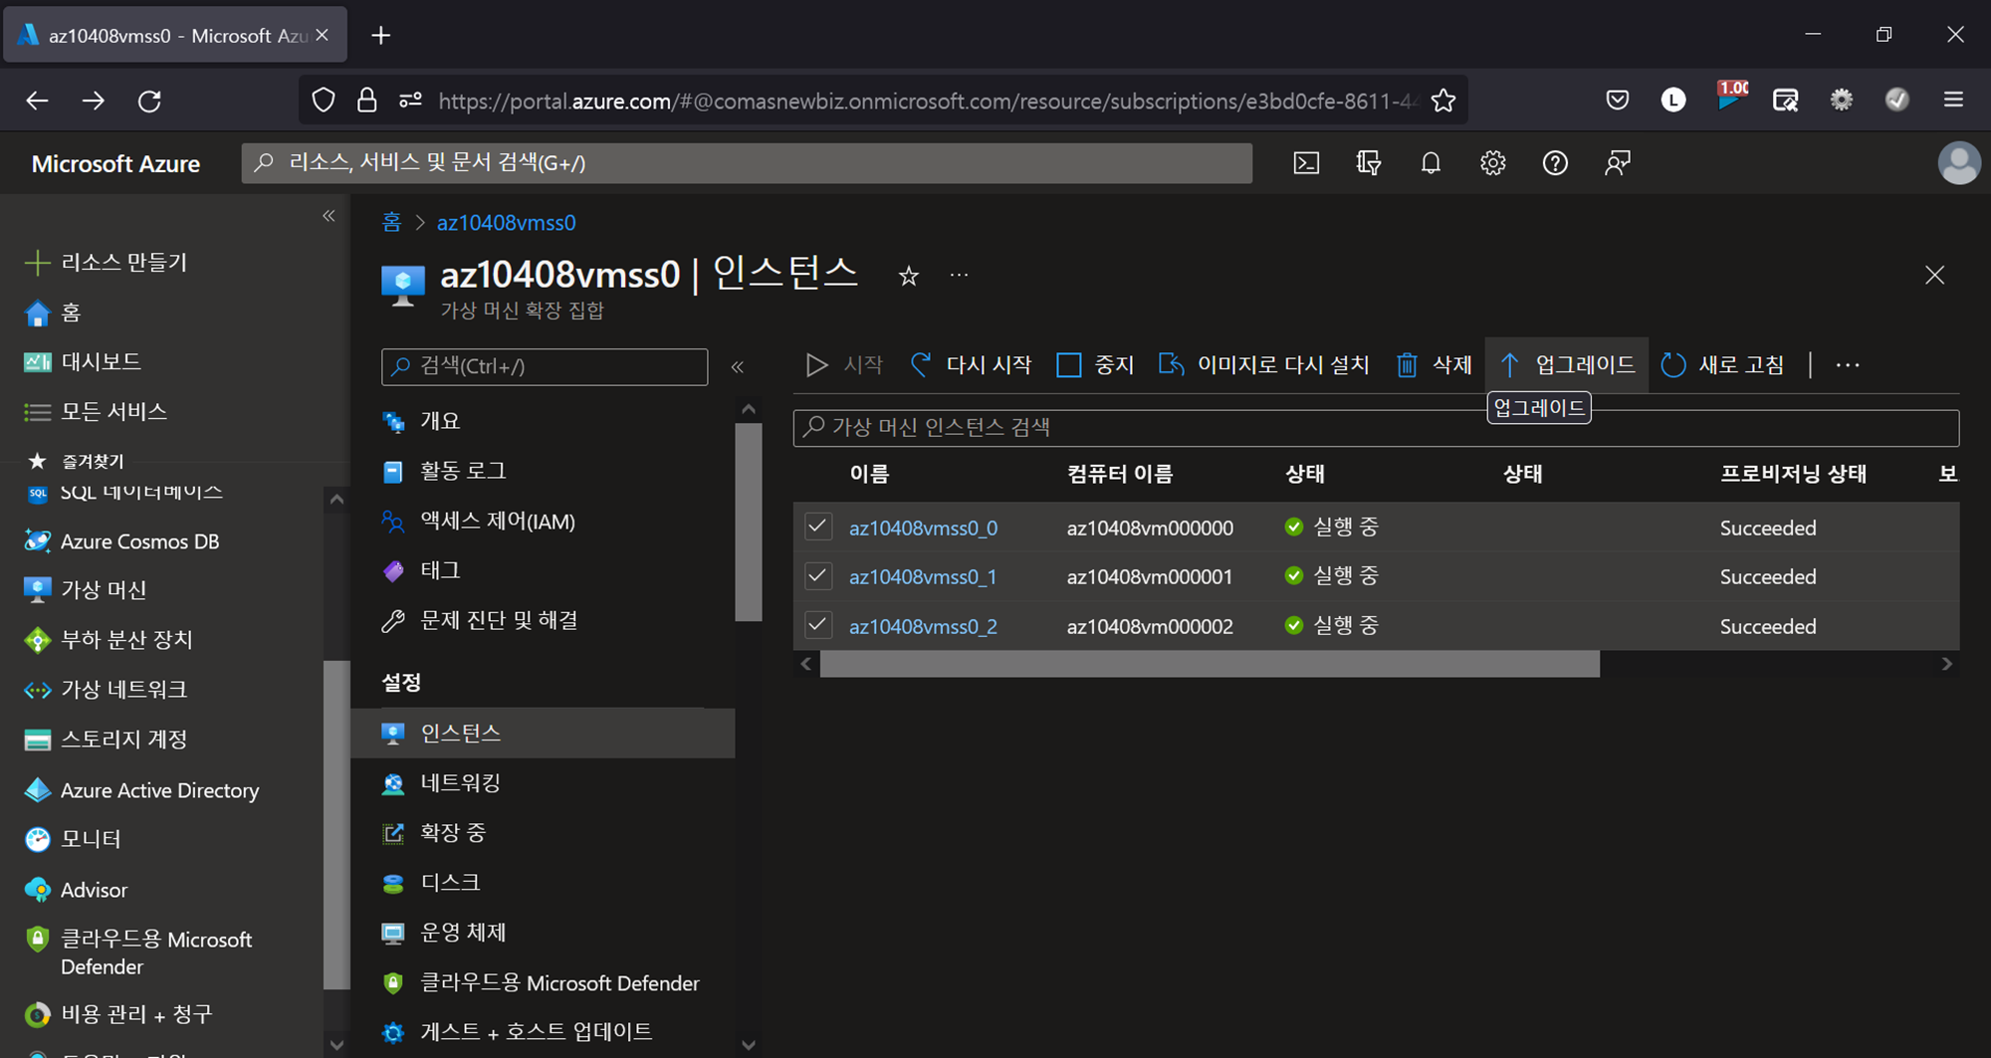This screenshot has height=1058, width=1991.
Task: Collapse the resource menu pane
Action: click(x=738, y=367)
